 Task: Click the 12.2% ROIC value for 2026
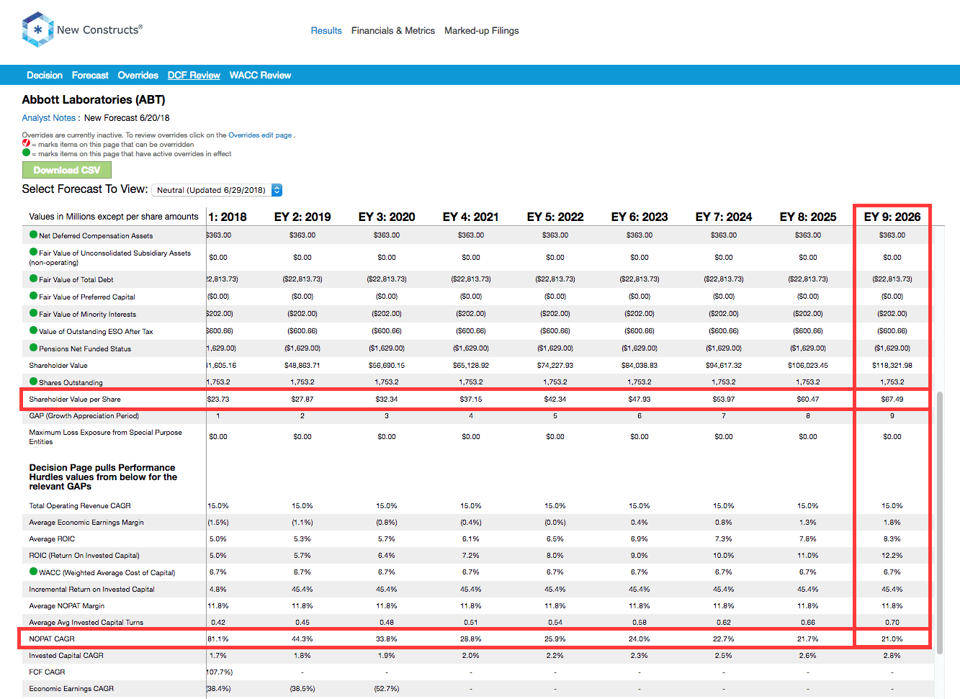[x=892, y=555]
